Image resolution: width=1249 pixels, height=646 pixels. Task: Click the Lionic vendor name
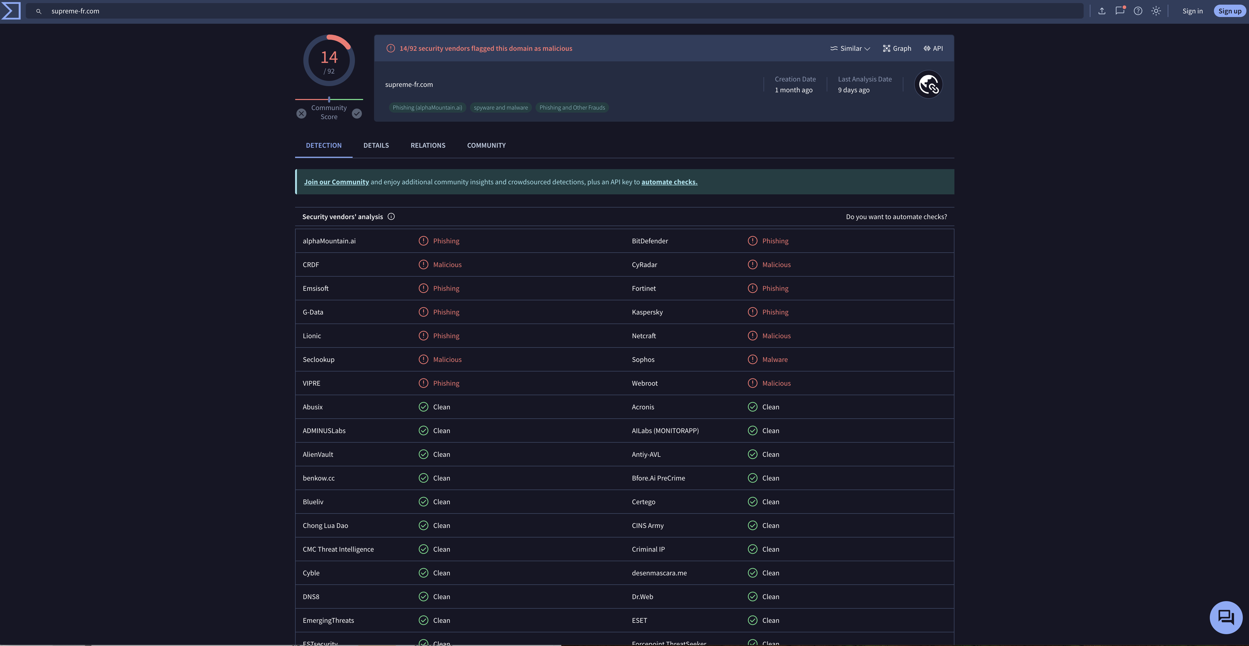pos(312,336)
